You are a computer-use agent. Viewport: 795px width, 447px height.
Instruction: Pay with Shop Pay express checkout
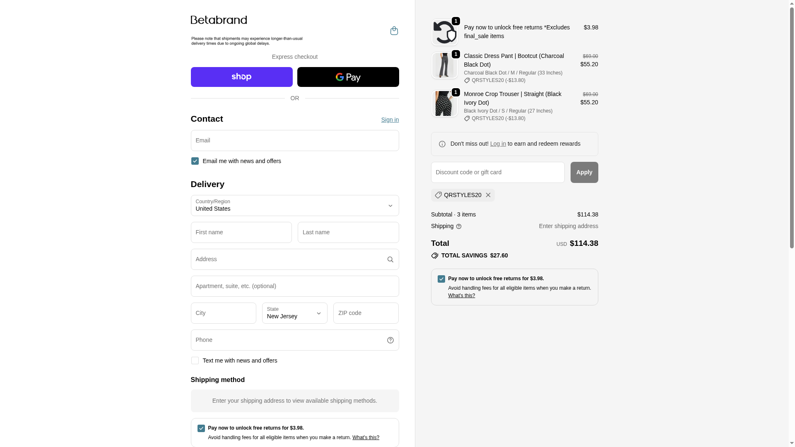(241, 77)
